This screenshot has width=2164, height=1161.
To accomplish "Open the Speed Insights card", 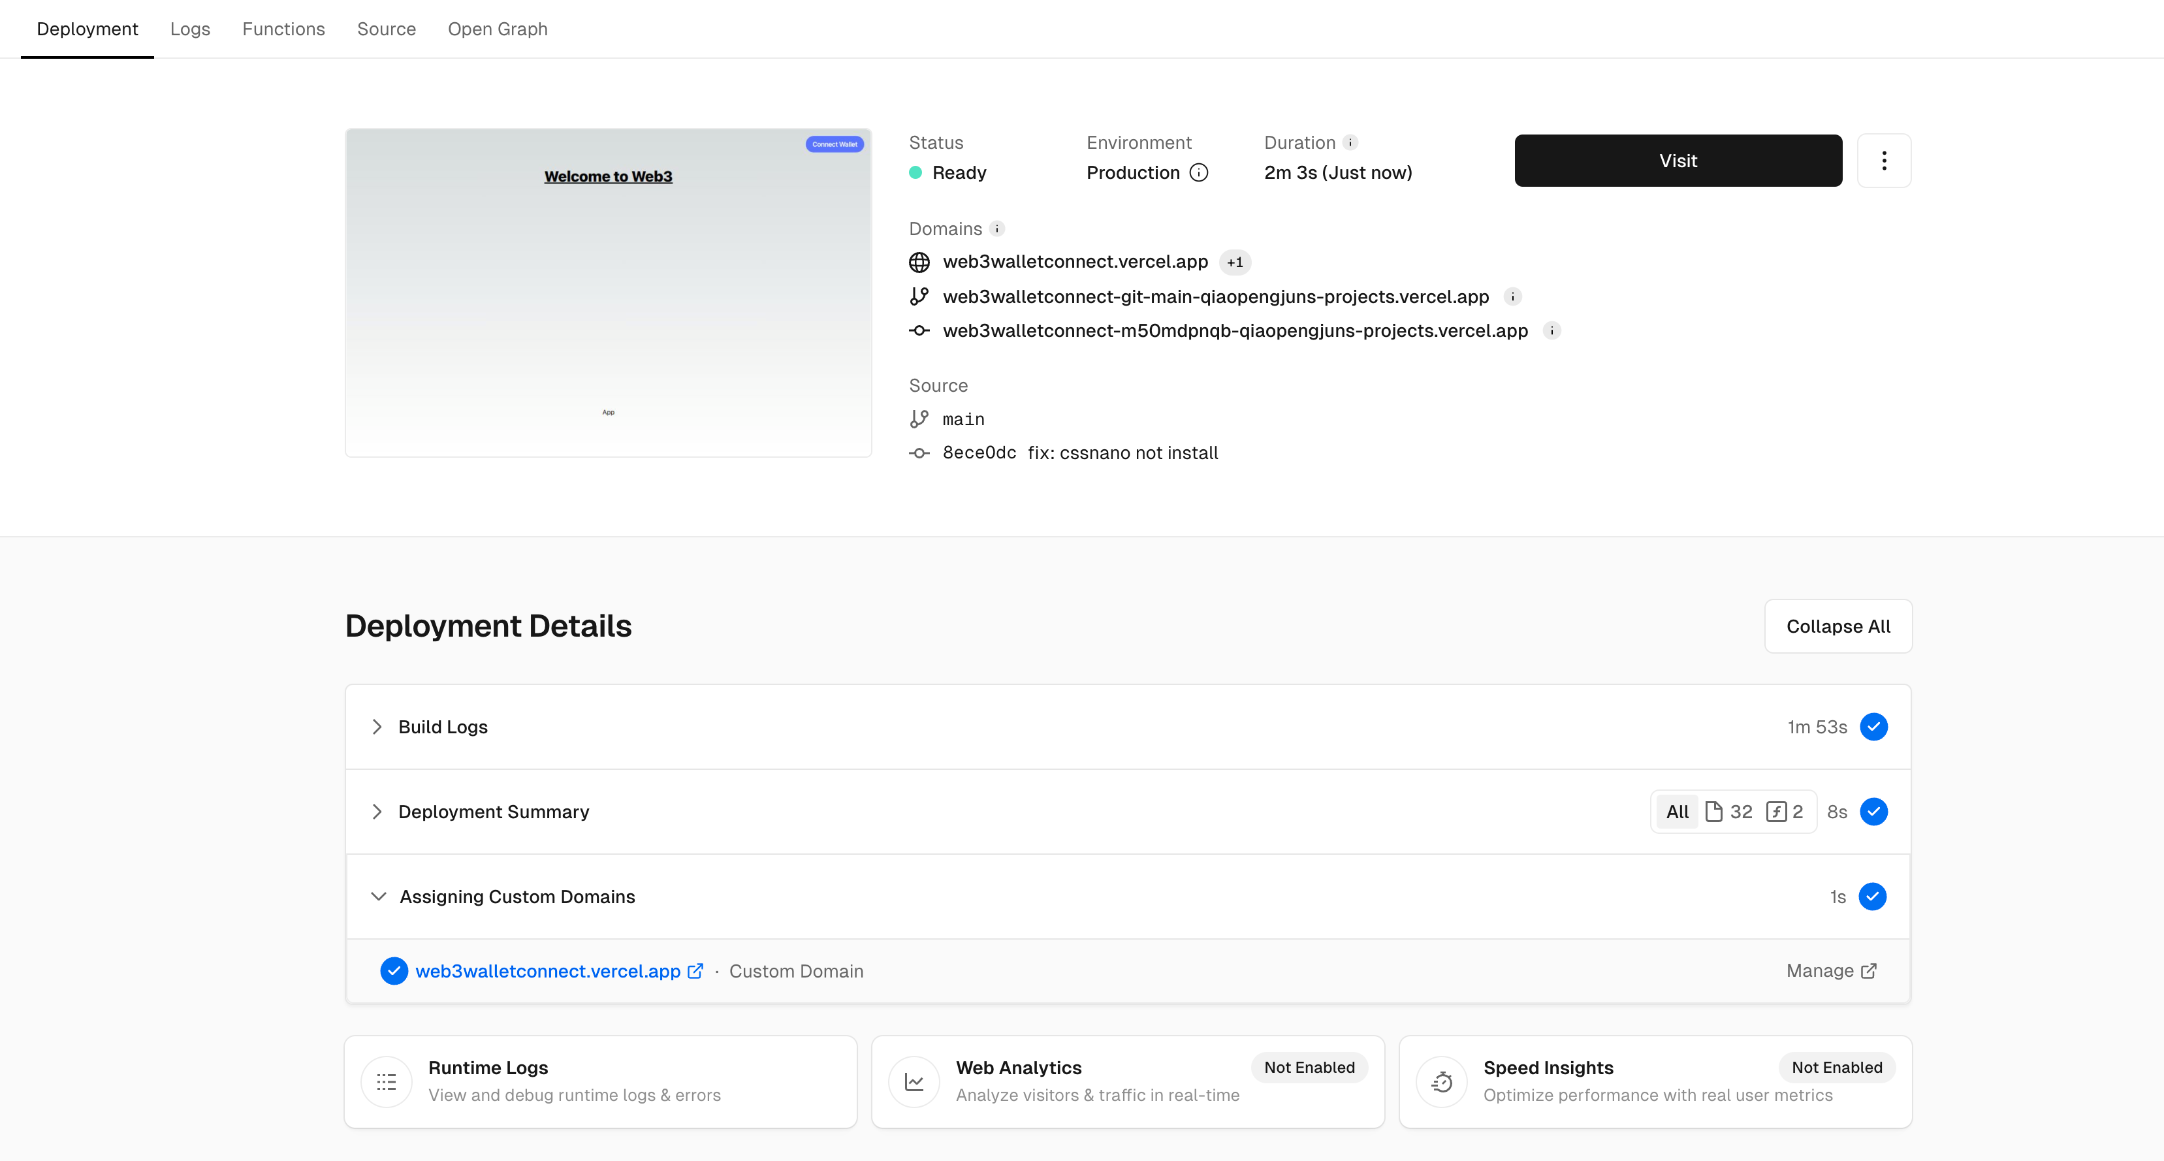I will tap(1656, 1082).
